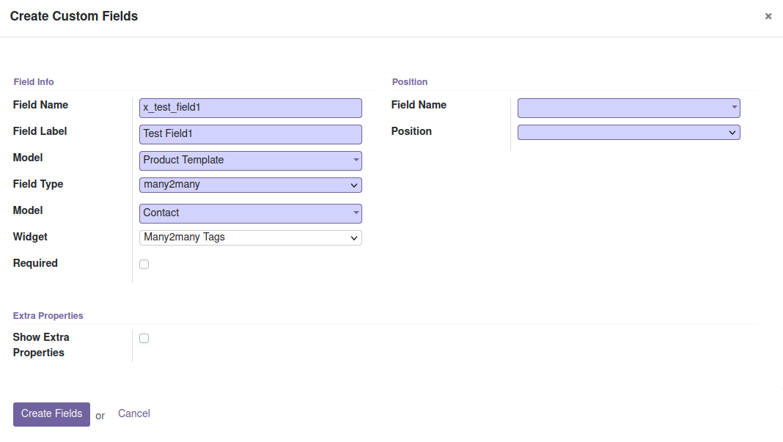Click the Cancel link
This screenshot has height=442, width=783.
pyautogui.click(x=134, y=413)
